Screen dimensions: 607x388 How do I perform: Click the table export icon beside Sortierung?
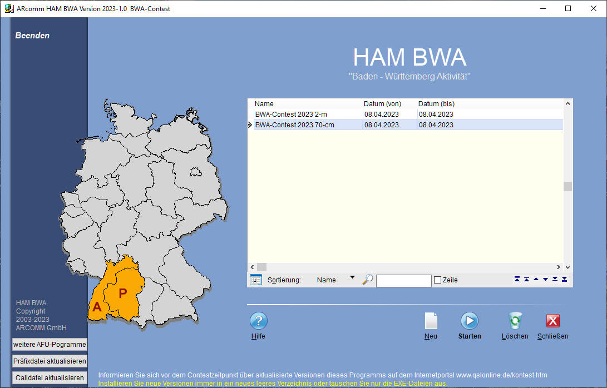tap(256, 280)
